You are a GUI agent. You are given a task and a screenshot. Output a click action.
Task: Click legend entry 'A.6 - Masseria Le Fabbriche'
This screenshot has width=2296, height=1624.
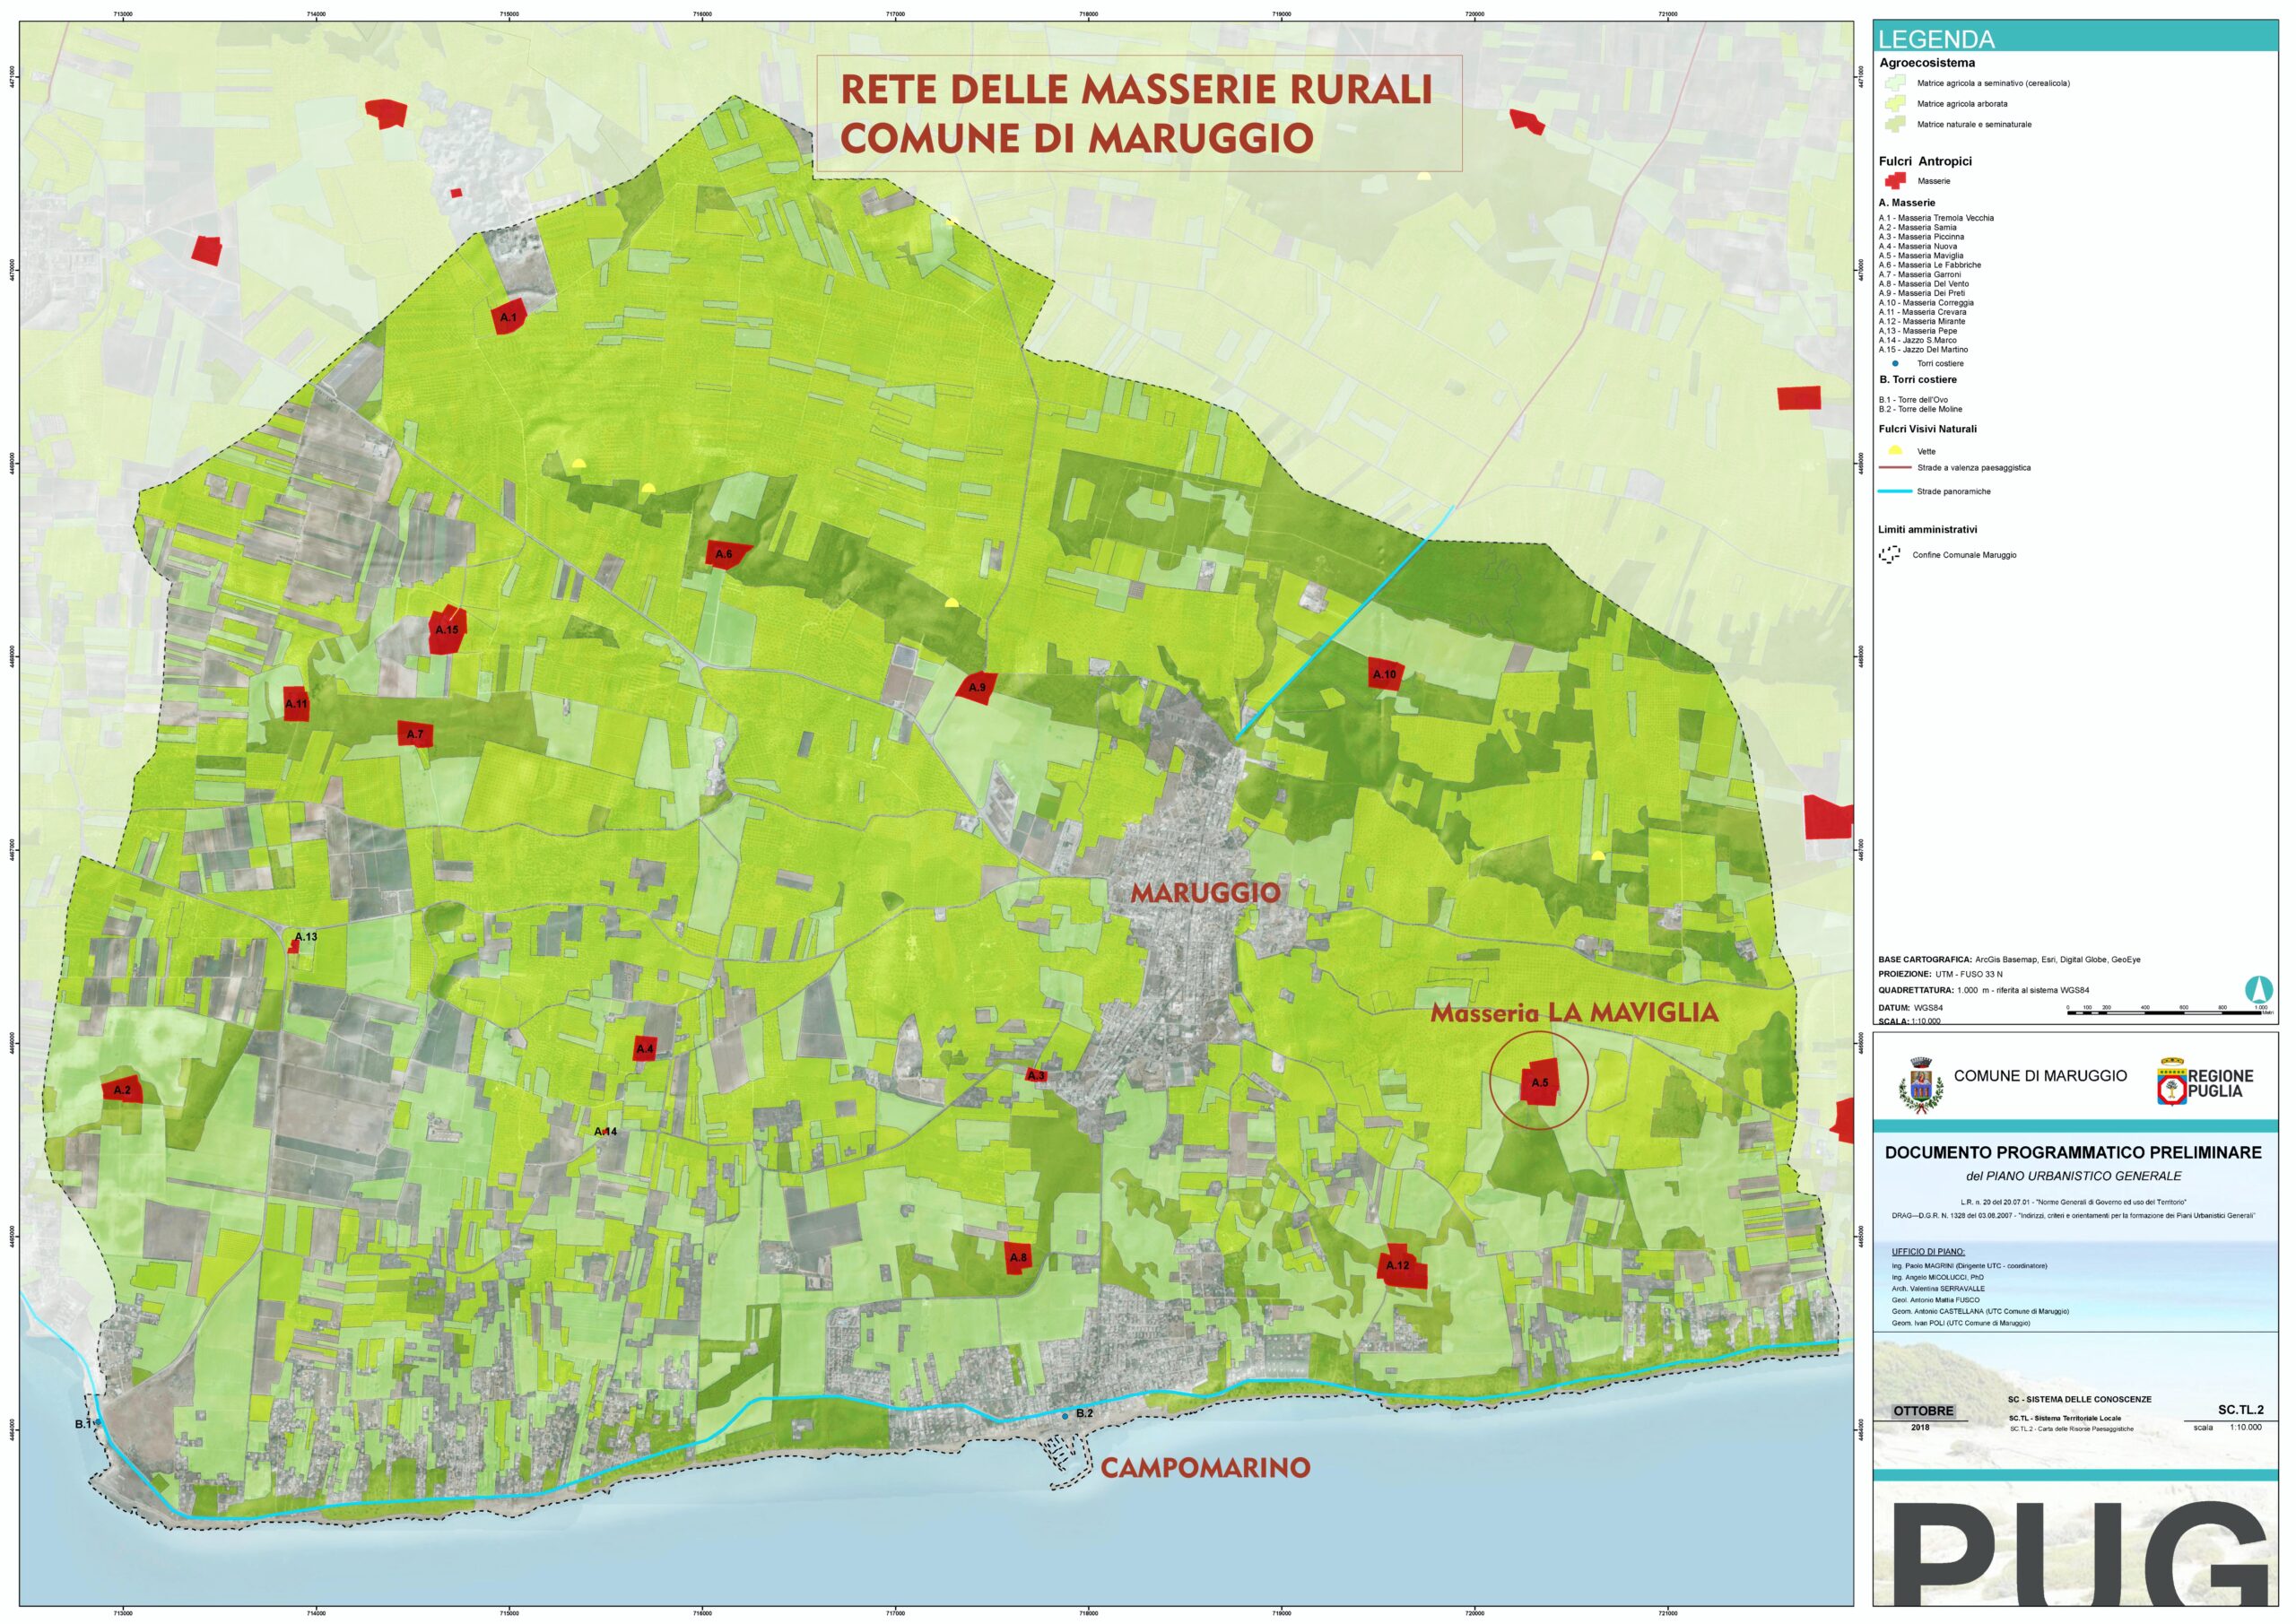1929,265
